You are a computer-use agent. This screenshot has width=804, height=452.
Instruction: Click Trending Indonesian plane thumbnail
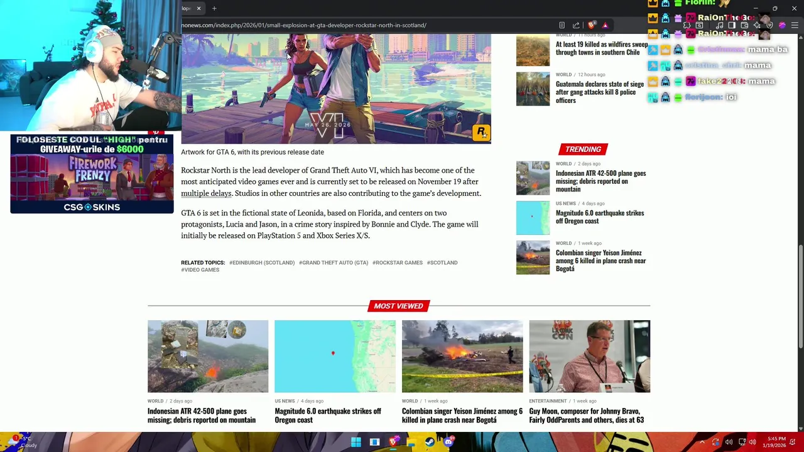(x=533, y=178)
